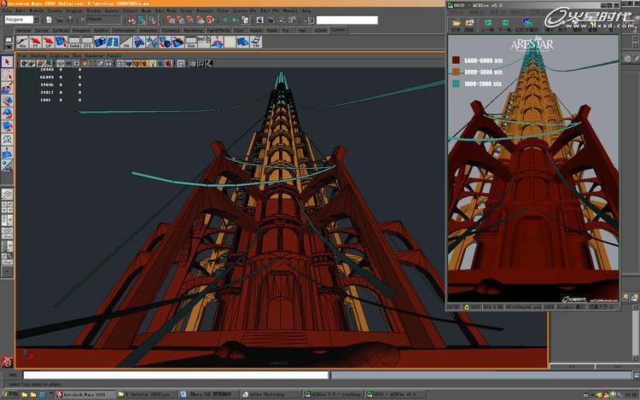
Task: Click the blue sphere Rotate tool icon
Action: (7, 113)
